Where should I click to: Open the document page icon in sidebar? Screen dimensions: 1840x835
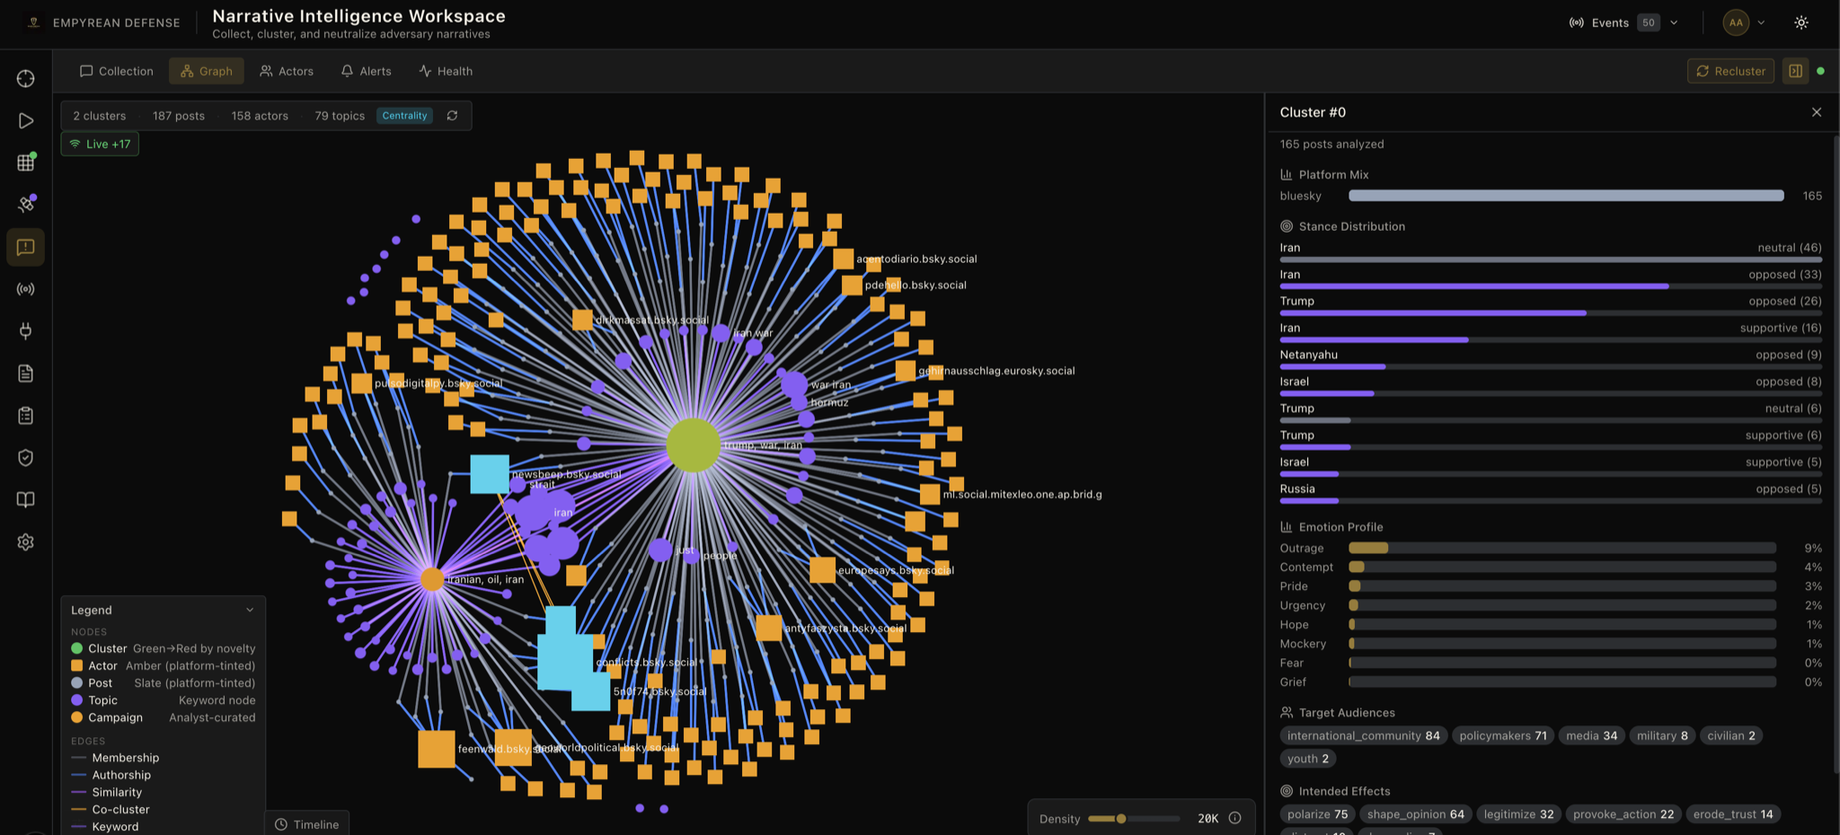25,374
